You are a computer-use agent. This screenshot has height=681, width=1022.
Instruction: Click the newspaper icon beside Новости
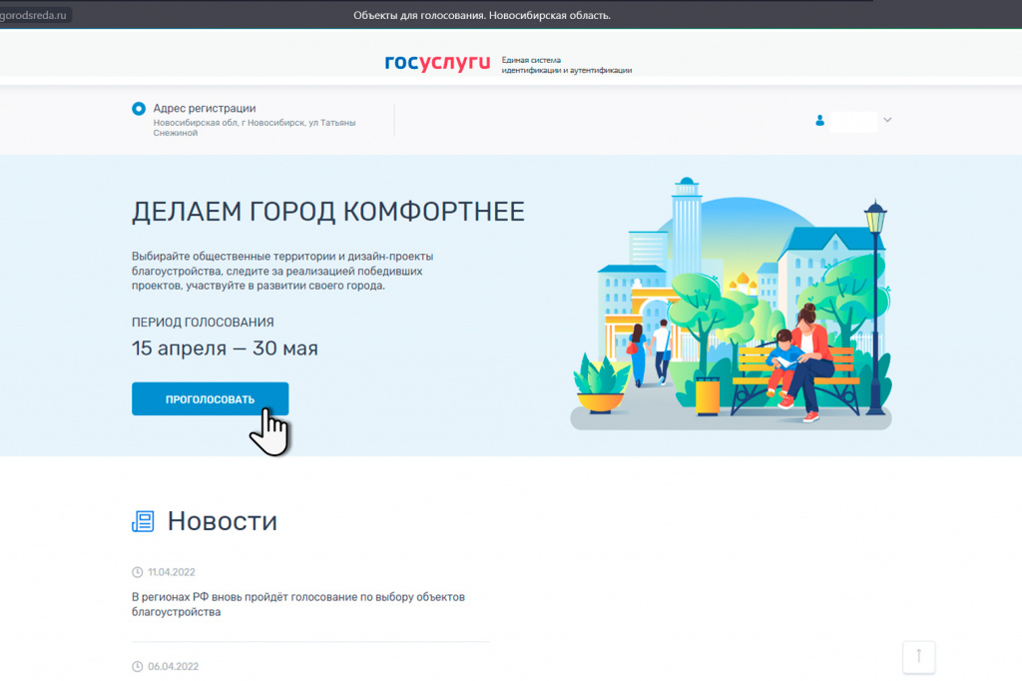144,521
